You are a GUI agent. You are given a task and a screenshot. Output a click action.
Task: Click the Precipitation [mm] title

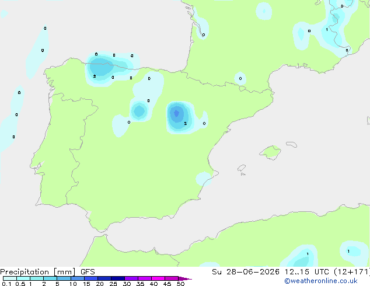[37, 272]
